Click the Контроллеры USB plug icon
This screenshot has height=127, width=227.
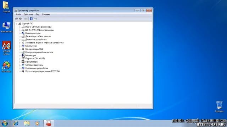coord(23,49)
